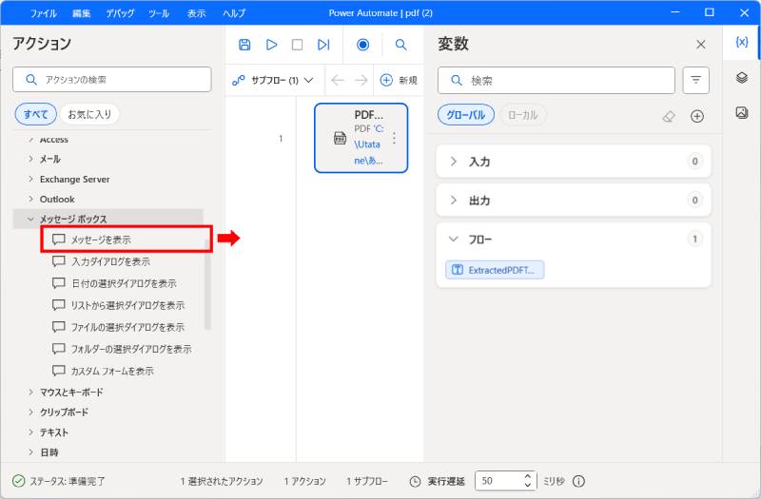Image resolution: width=761 pixels, height=499 pixels.
Task: Click the ExtractedPDFT... variable chip
Action: point(495,270)
